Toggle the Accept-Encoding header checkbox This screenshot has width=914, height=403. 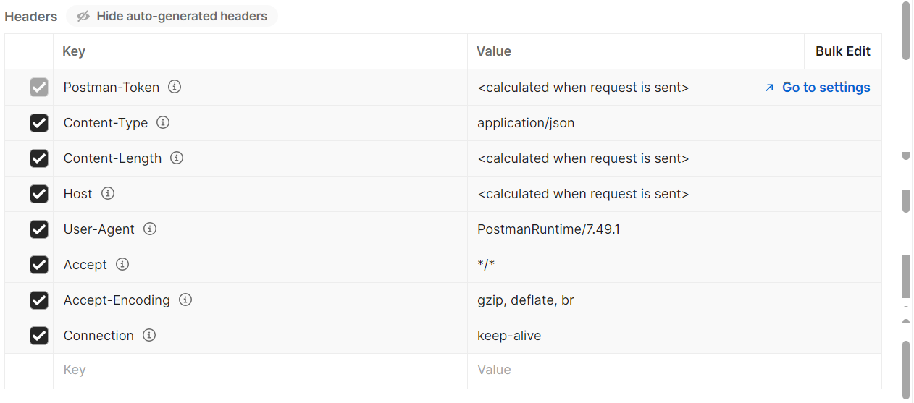tap(39, 300)
